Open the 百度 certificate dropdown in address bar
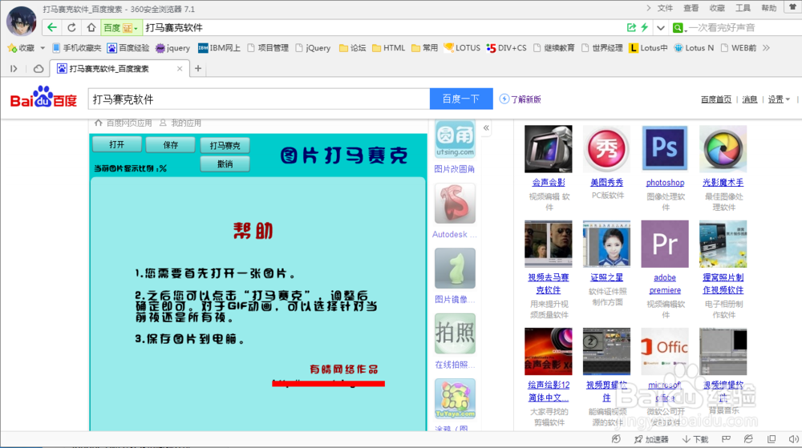802x448 pixels. (x=121, y=27)
